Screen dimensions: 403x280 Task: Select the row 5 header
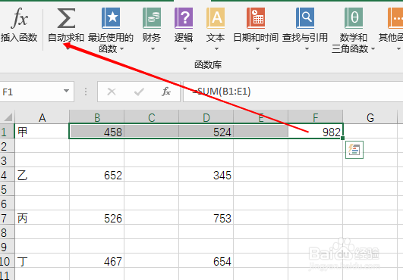[x=7, y=189]
